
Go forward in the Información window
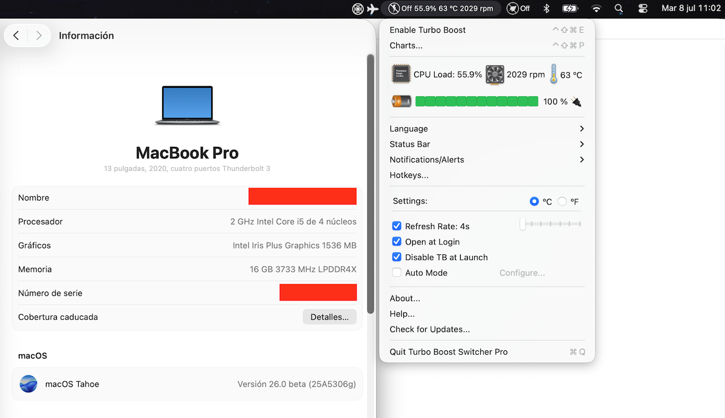[39, 35]
